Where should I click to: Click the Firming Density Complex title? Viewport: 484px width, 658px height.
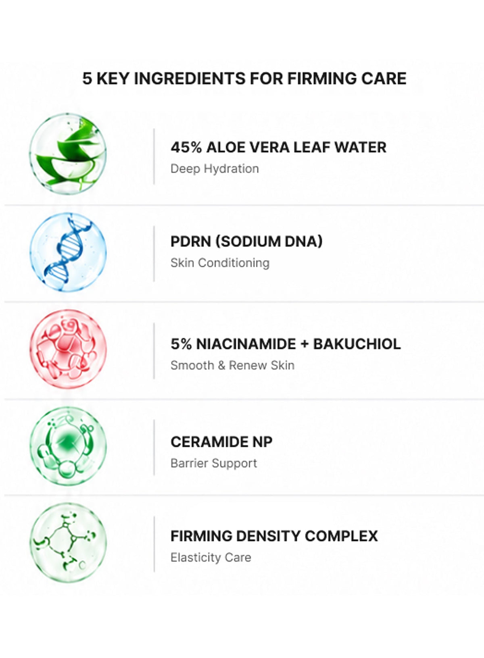[x=274, y=536]
